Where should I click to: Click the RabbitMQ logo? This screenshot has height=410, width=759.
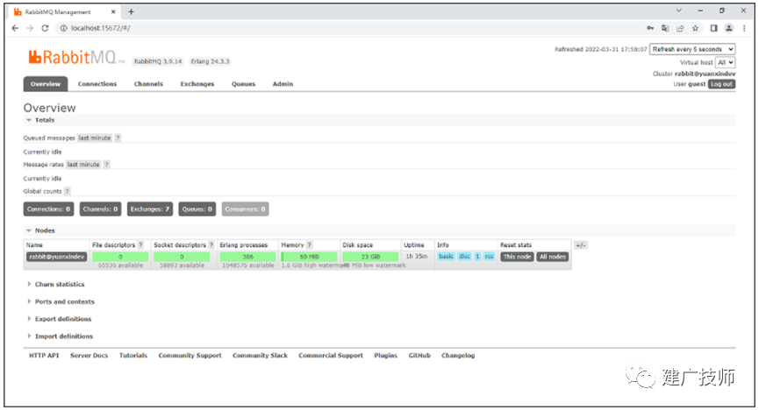[73, 58]
